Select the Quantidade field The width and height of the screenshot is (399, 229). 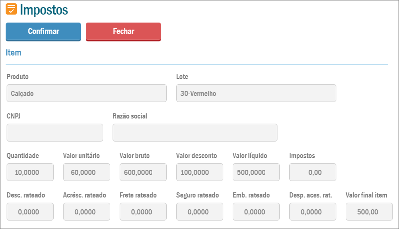(x=30, y=172)
